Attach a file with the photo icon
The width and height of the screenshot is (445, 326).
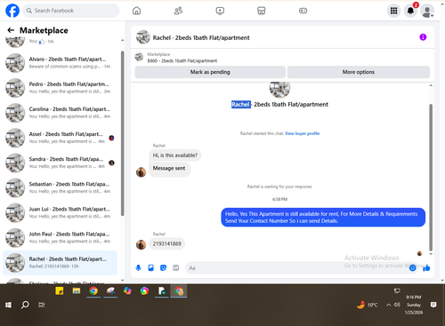coord(150,268)
